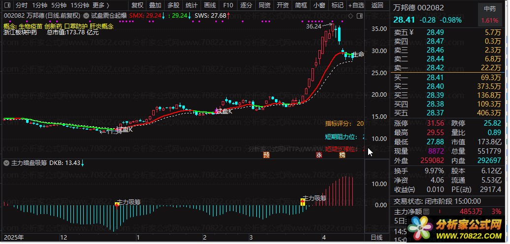Click the 日线 period label at bottom right
This screenshot has height=244, width=510.
point(377,237)
